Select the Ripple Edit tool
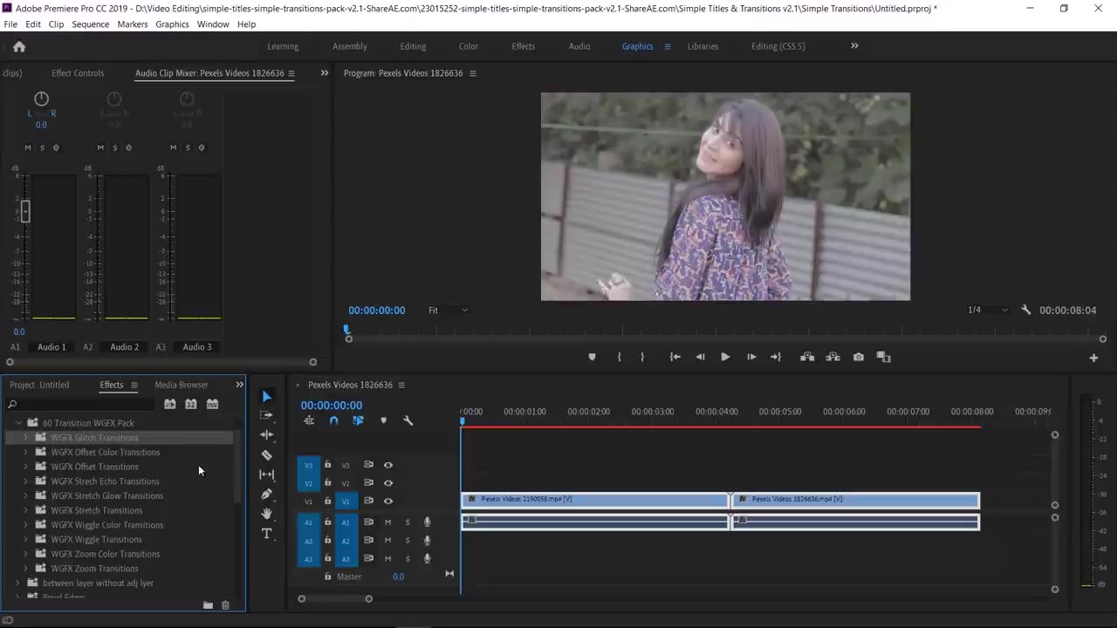This screenshot has height=628, width=1117. point(267,434)
